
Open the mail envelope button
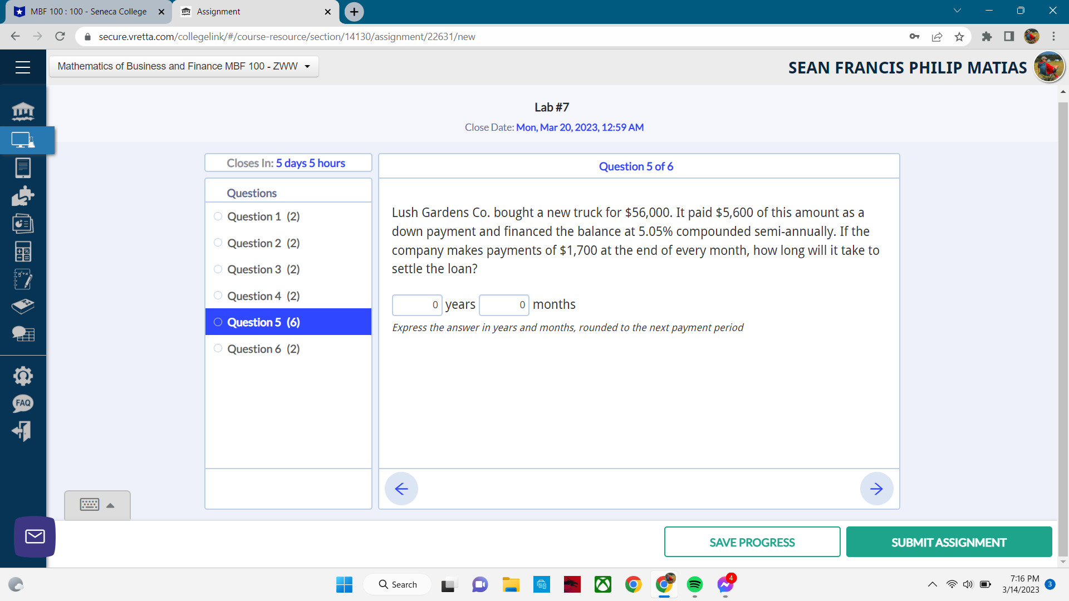tap(35, 536)
